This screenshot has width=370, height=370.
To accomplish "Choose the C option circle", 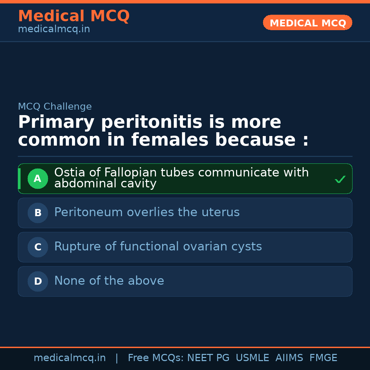I will tap(38, 247).
